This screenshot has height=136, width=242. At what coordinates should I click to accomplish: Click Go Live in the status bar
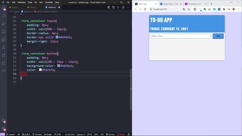click(110, 134)
